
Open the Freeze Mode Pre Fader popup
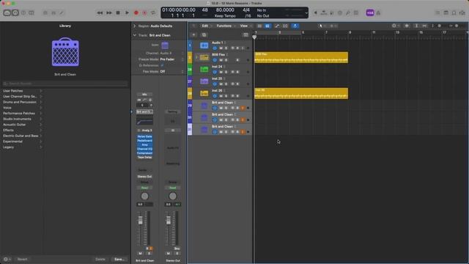click(x=171, y=59)
